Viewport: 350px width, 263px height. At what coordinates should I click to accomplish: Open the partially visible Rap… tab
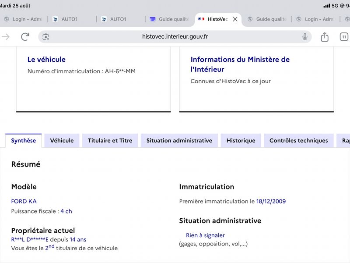pos(343,140)
